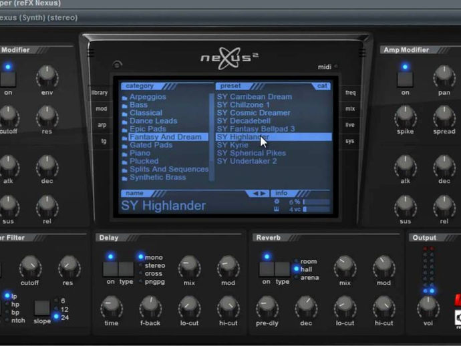461x346 pixels.
Task: Click the Output vol knob
Action: click(x=428, y=307)
